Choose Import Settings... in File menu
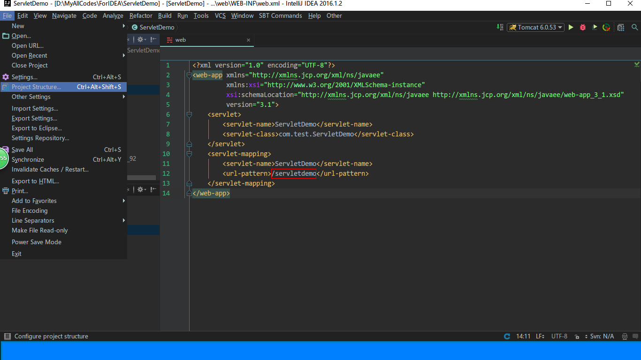Viewport: 641px width, 360px height. pyautogui.click(x=63, y=108)
